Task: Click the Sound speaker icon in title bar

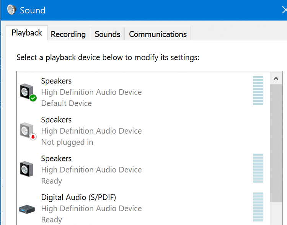Action: click(12, 10)
